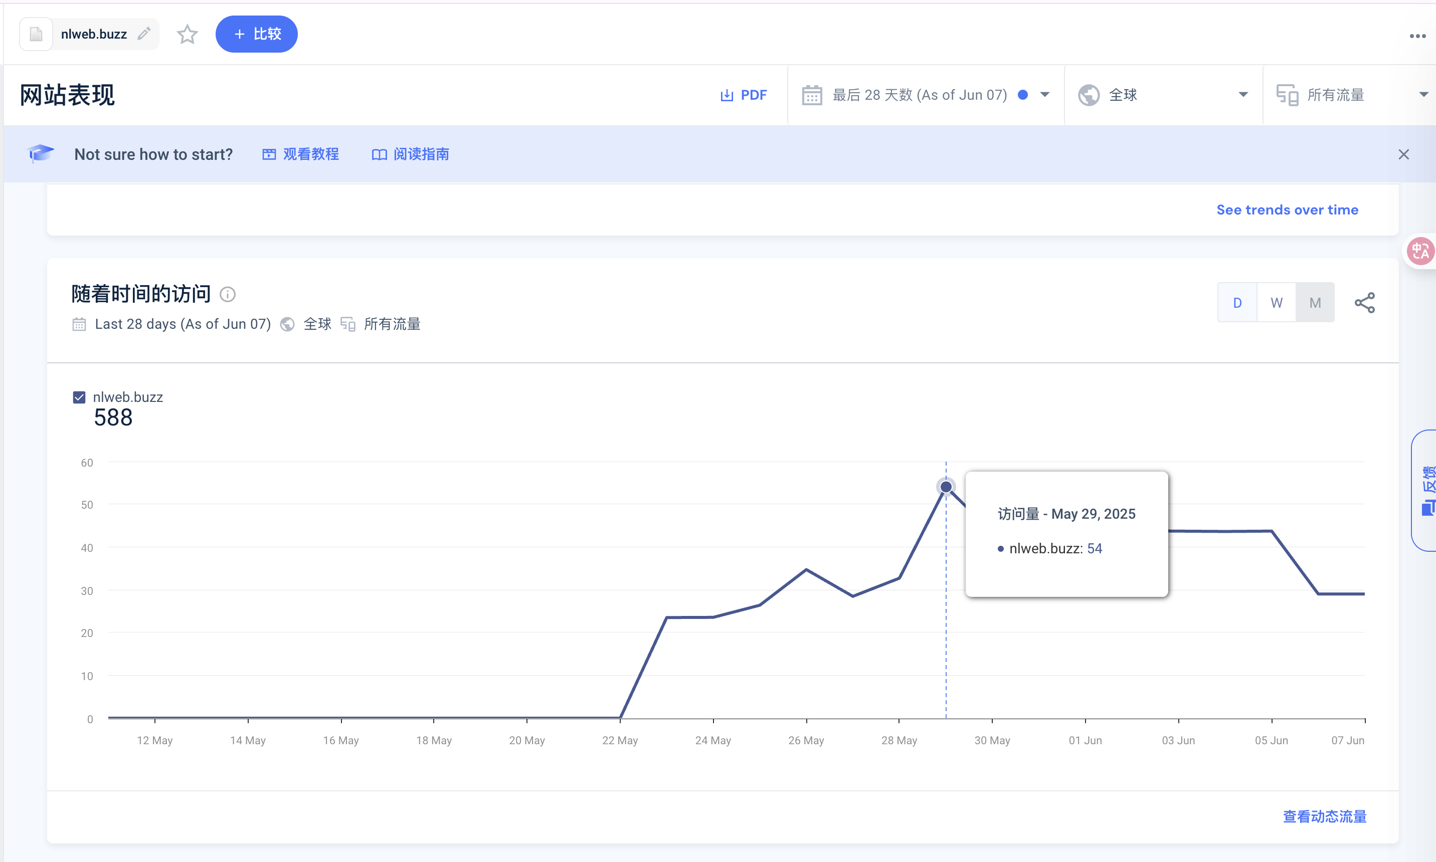This screenshot has width=1436, height=862.
Task: Click the page icon before nlweb.buzz
Action: click(x=36, y=34)
